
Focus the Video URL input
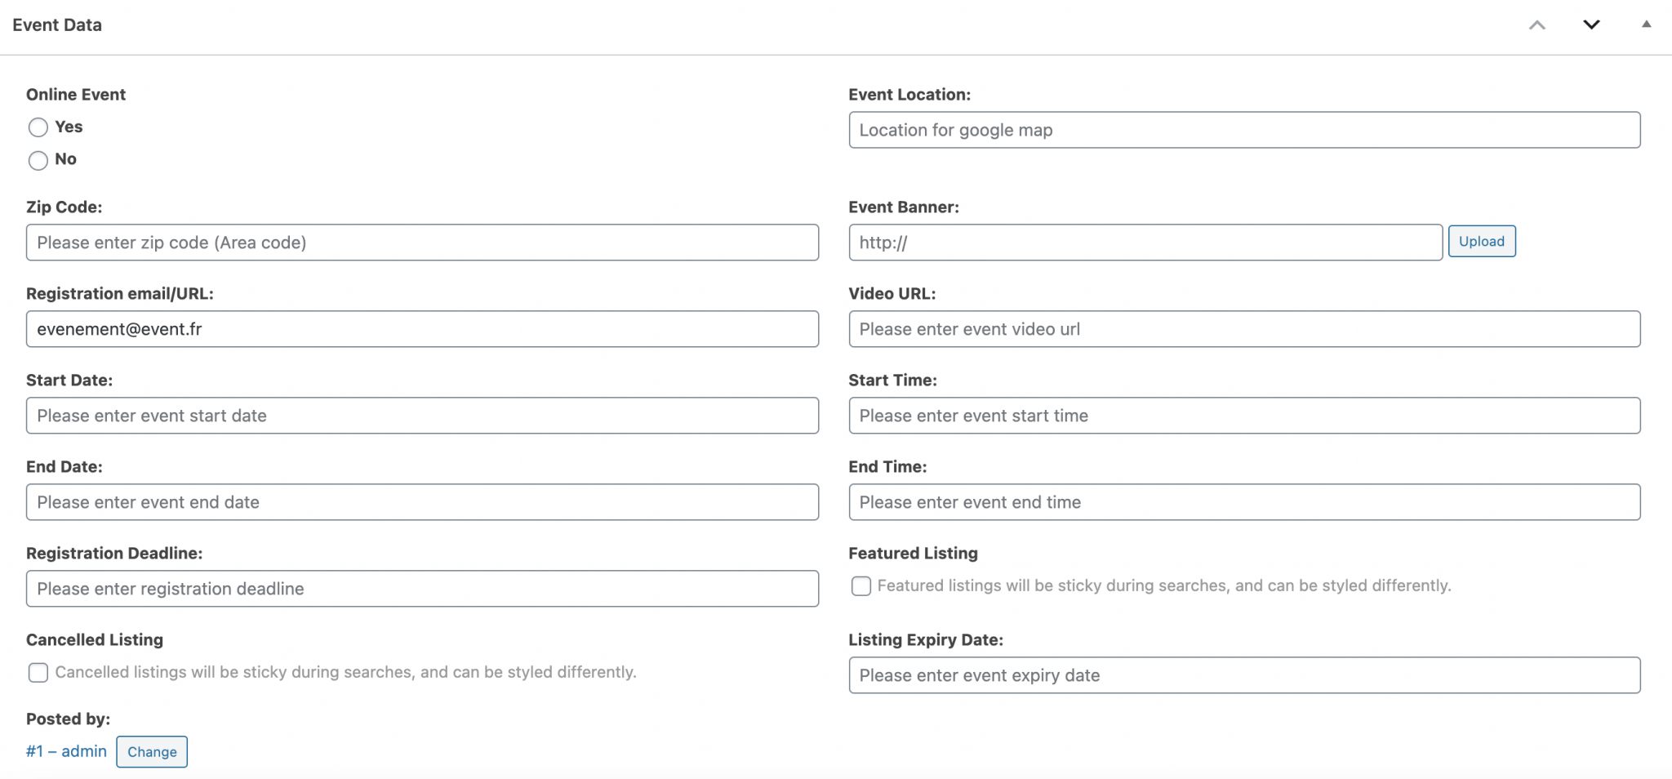point(1243,330)
